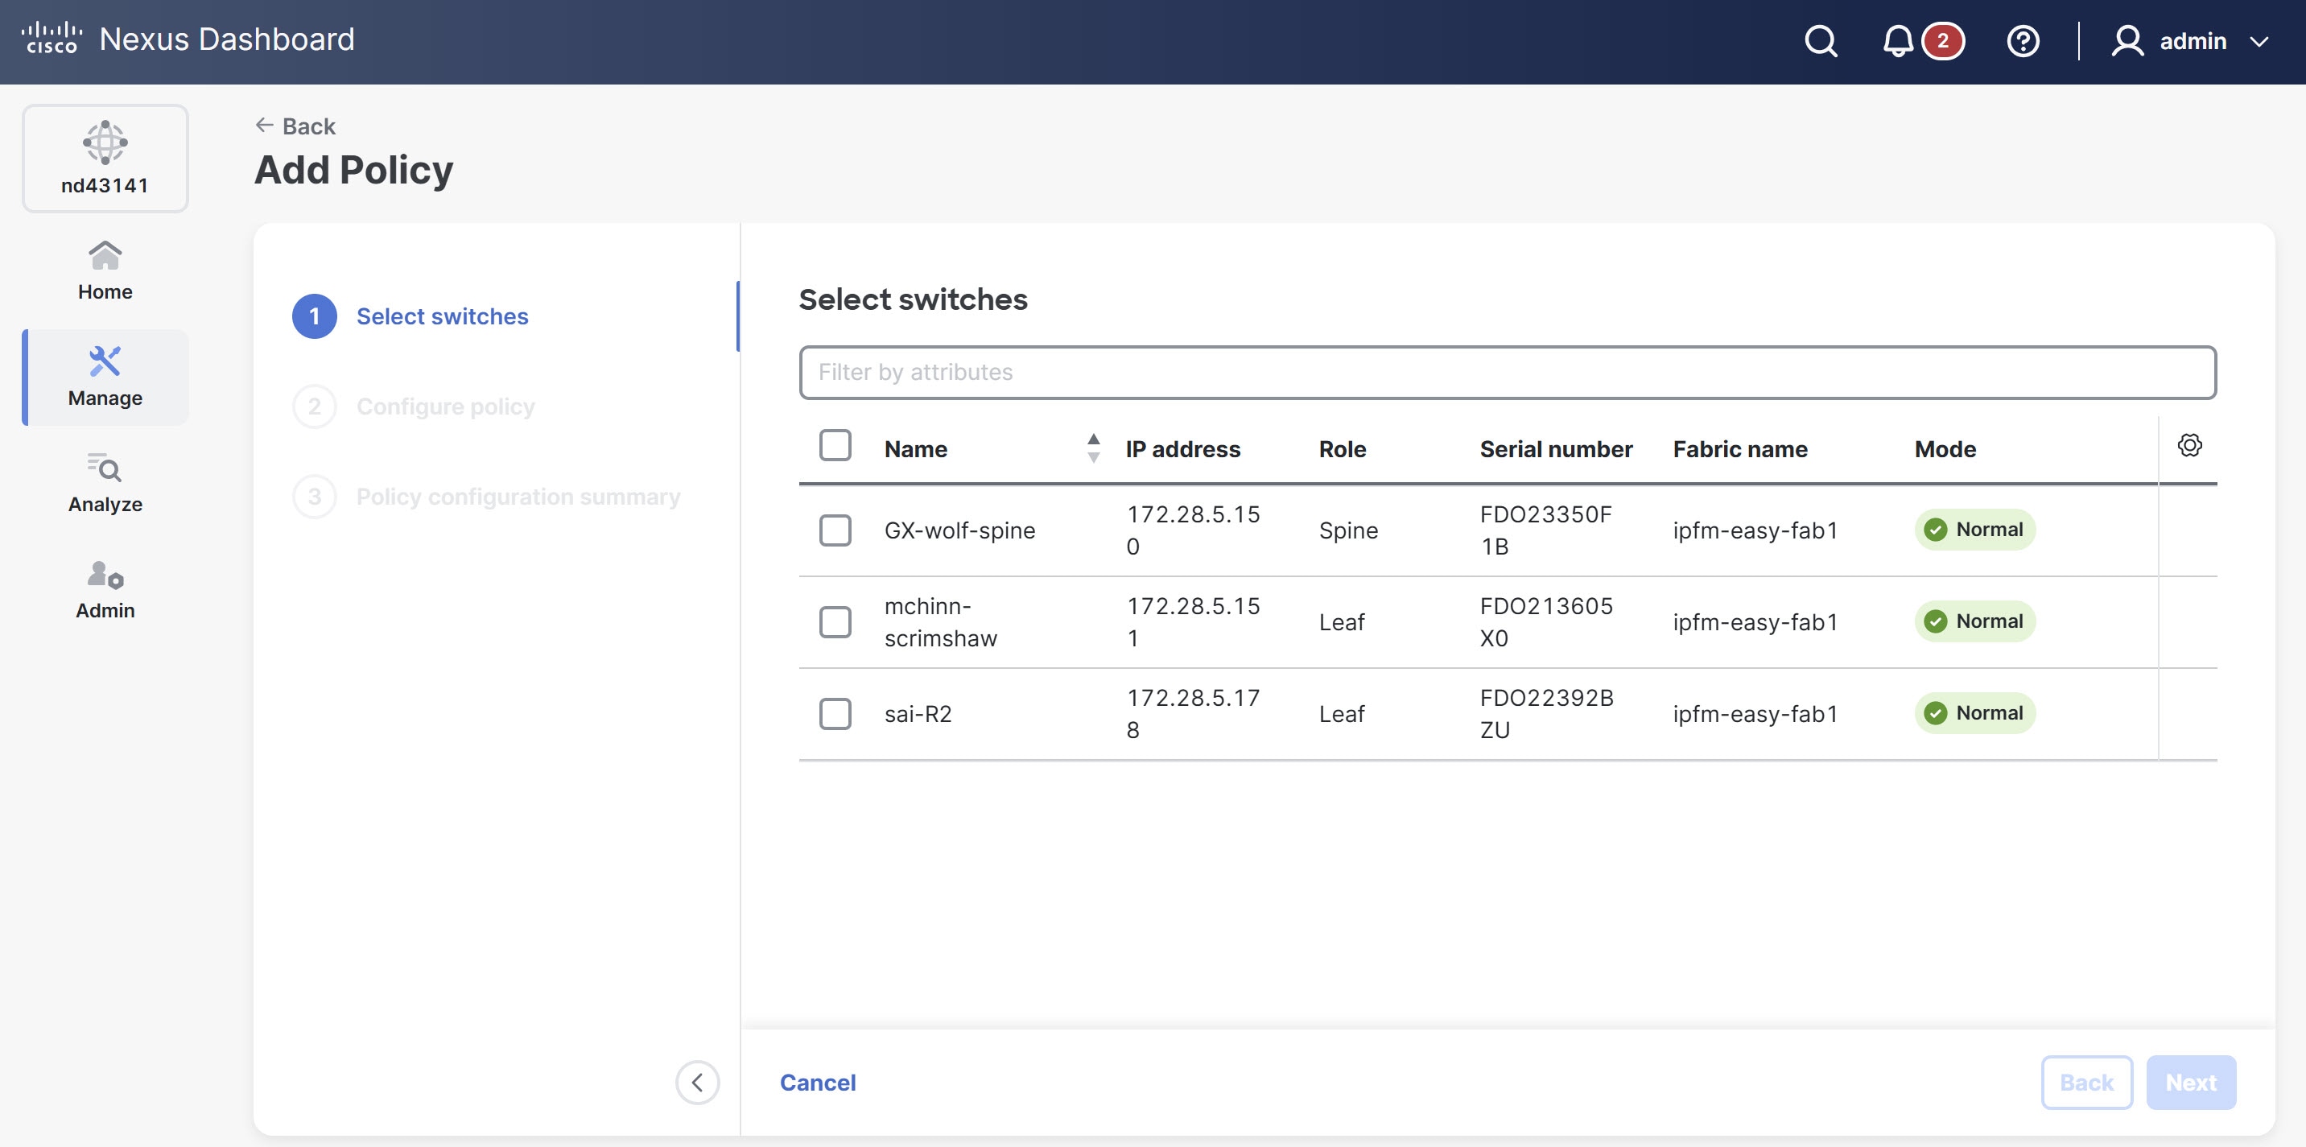Click the Next button
This screenshot has height=1147, width=2306.
(2192, 1083)
